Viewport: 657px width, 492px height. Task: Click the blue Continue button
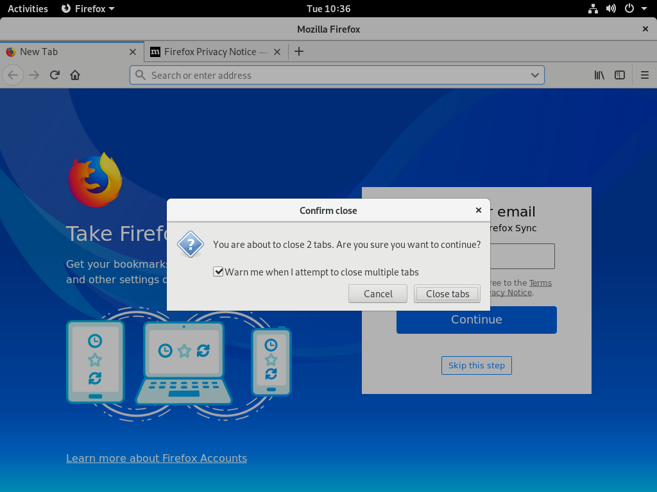click(477, 320)
